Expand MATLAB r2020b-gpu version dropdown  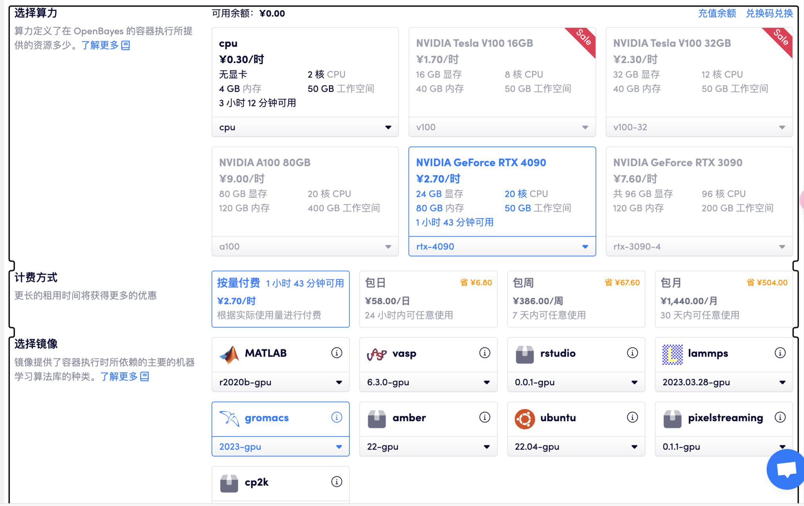tap(280, 382)
